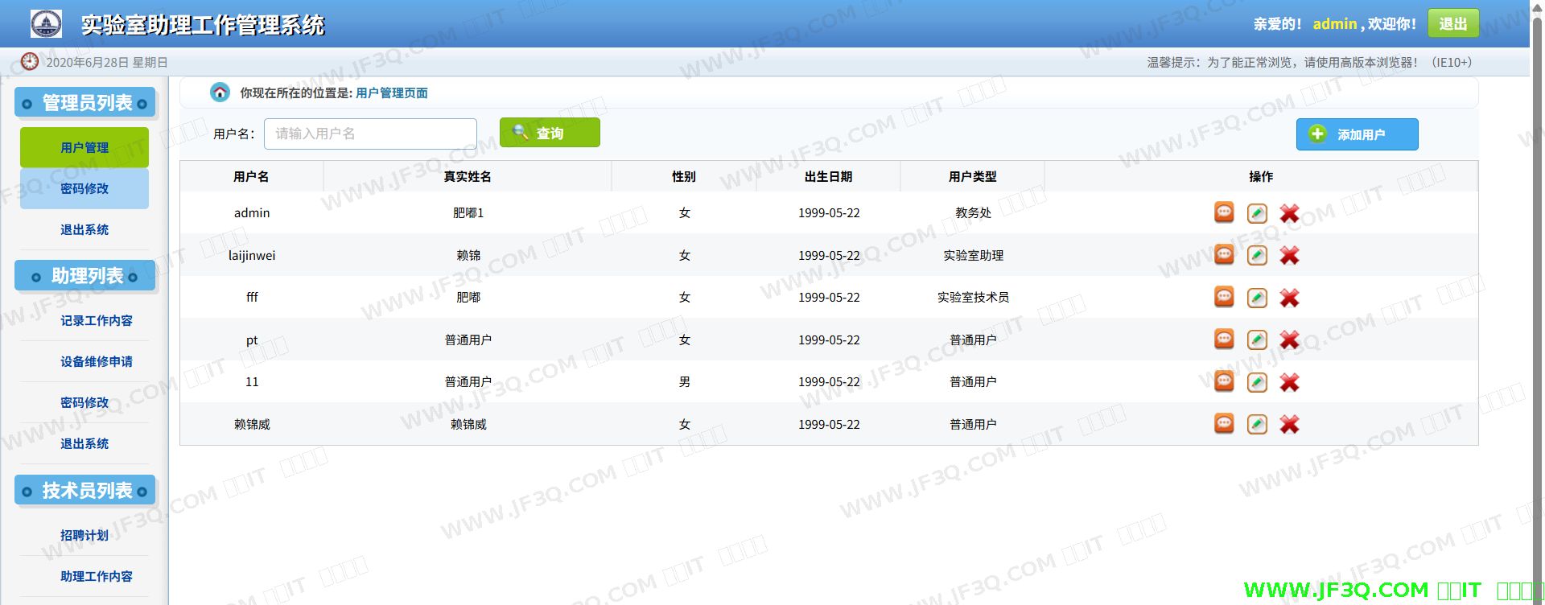Toggle the 技术员列表 sidebar section
This screenshot has width=1545, height=605.
pyautogui.click(x=85, y=491)
